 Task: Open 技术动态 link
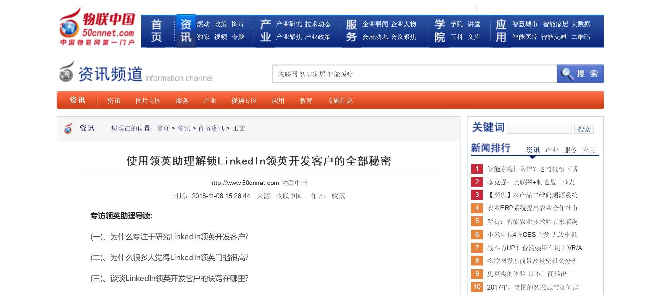coord(318,24)
